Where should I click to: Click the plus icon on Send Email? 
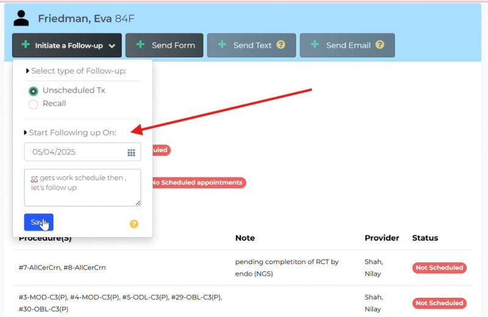tap(314, 45)
